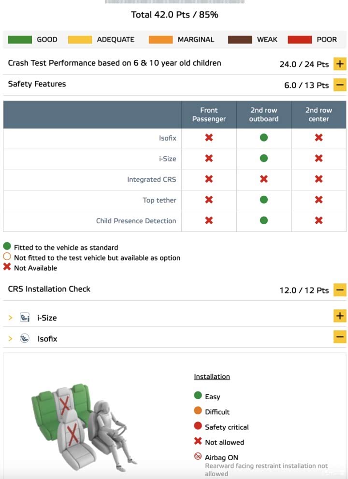Collapse CRS Installation Check minus button

pyautogui.click(x=340, y=290)
